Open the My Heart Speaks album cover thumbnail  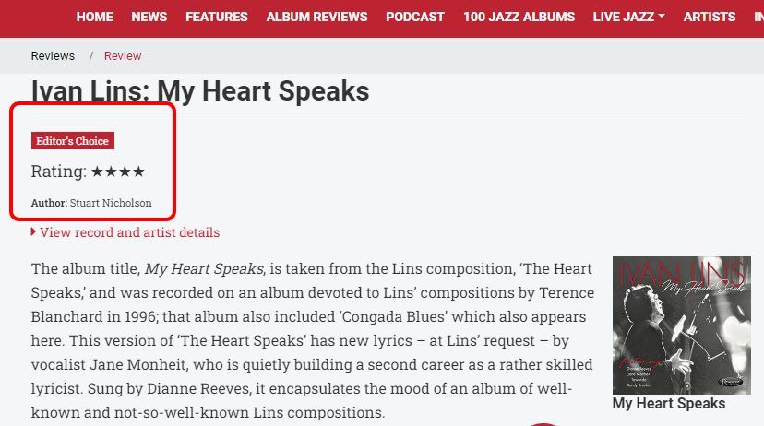(682, 325)
